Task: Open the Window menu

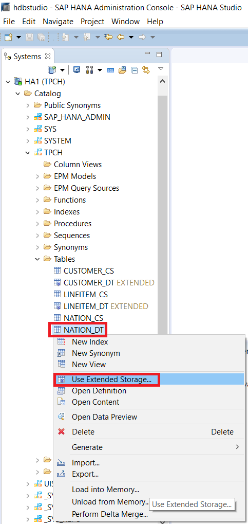Action: click(125, 22)
